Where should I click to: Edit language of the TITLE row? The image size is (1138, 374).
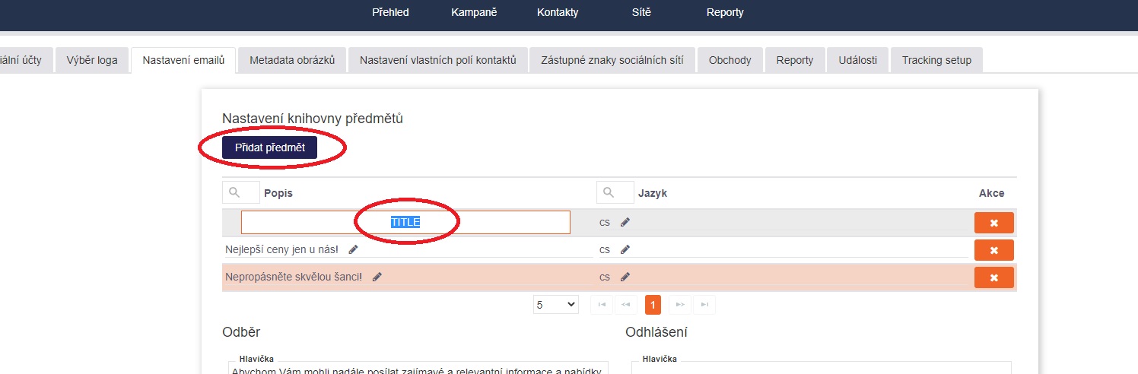pos(625,222)
